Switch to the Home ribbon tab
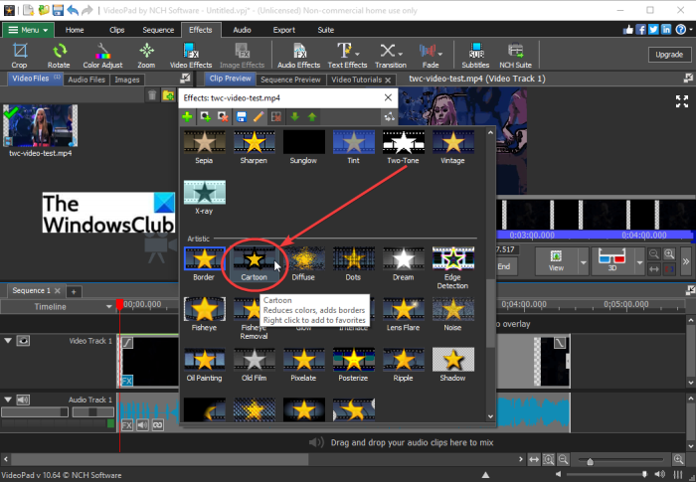This screenshot has width=696, height=482. (75, 30)
